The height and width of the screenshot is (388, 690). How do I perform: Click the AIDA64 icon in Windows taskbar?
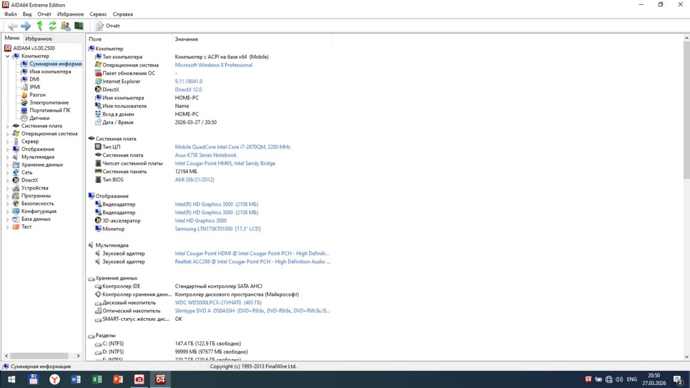[x=160, y=380]
